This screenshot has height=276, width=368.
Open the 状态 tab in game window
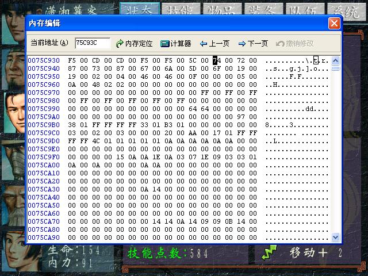point(140,10)
